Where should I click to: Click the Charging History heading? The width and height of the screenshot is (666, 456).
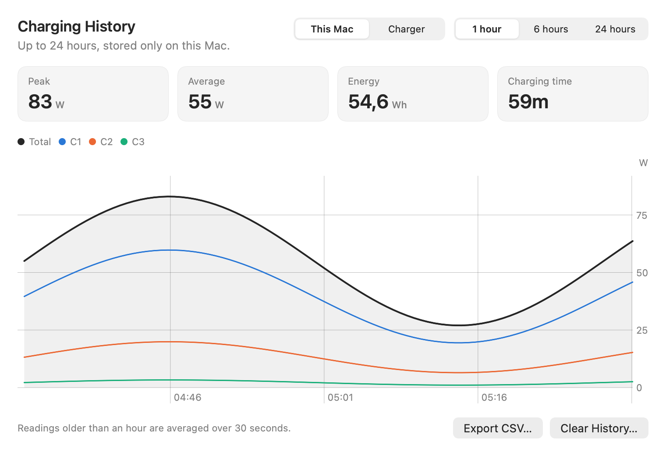77,26
